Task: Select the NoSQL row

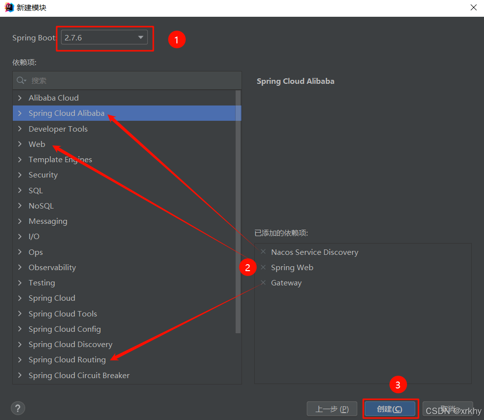Action: [x=124, y=206]
